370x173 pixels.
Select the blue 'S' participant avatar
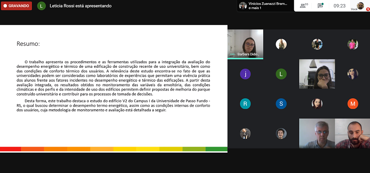click(281, 103)
